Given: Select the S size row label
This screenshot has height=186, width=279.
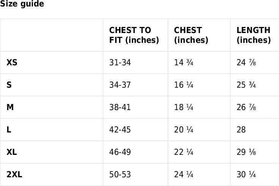Looking at the screenshot, I should pos(9,85).
